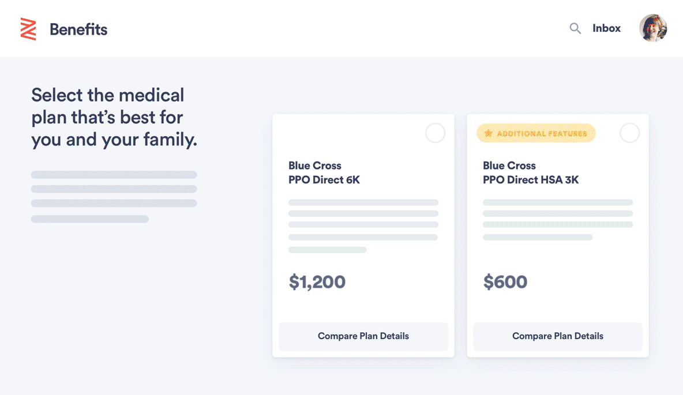Open search with the magnifier icon
The image size is (683, 395).
(575, 28)
